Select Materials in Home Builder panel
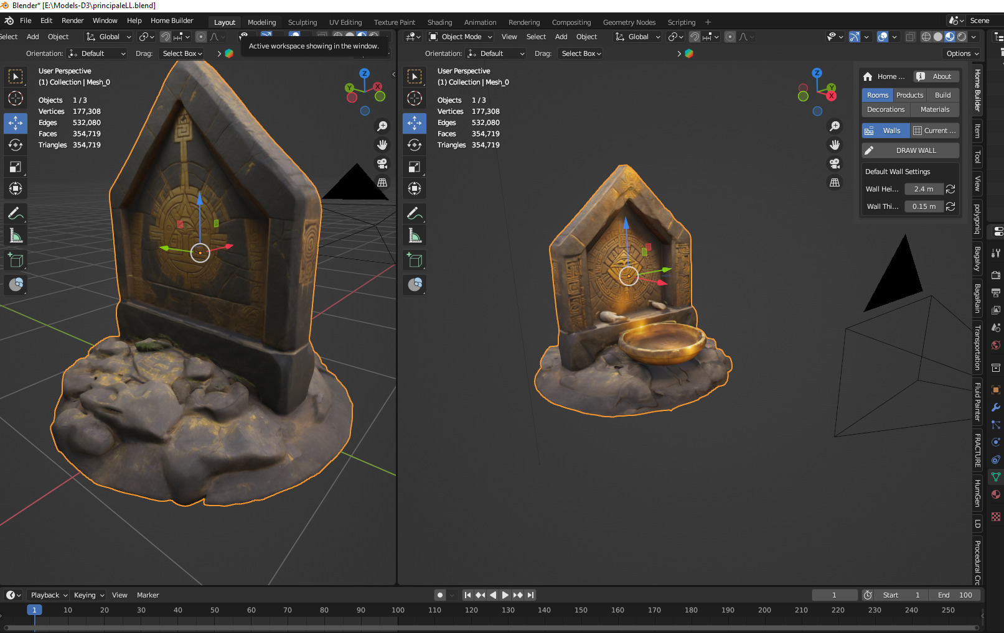1004x633 pixels. tap(935, 109)
